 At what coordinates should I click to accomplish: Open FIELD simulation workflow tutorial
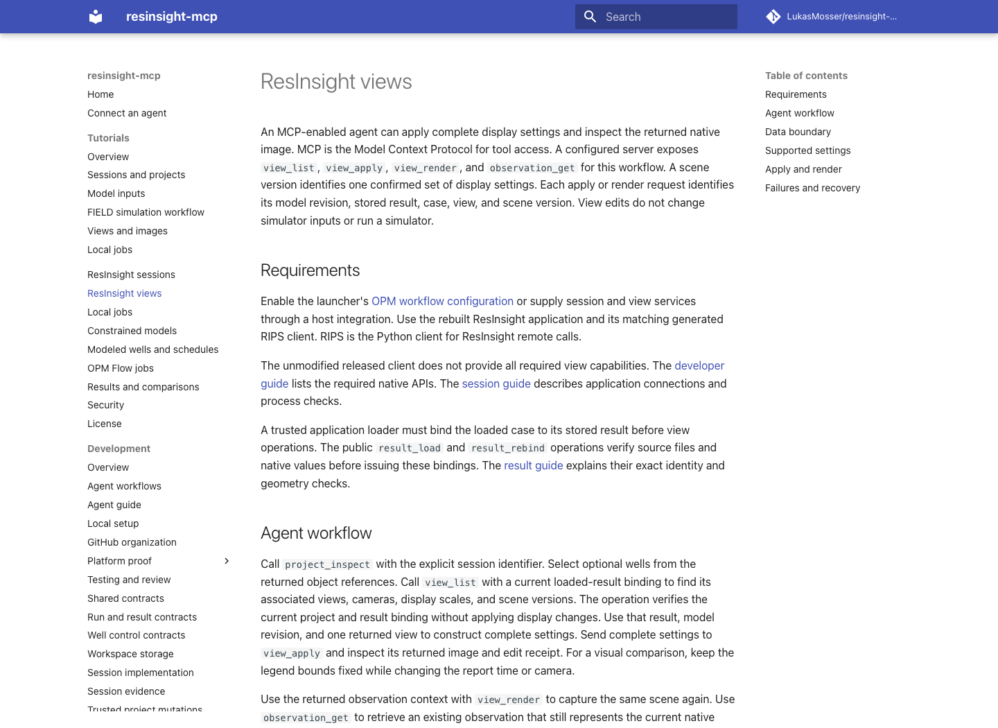(x=146, y=212)
